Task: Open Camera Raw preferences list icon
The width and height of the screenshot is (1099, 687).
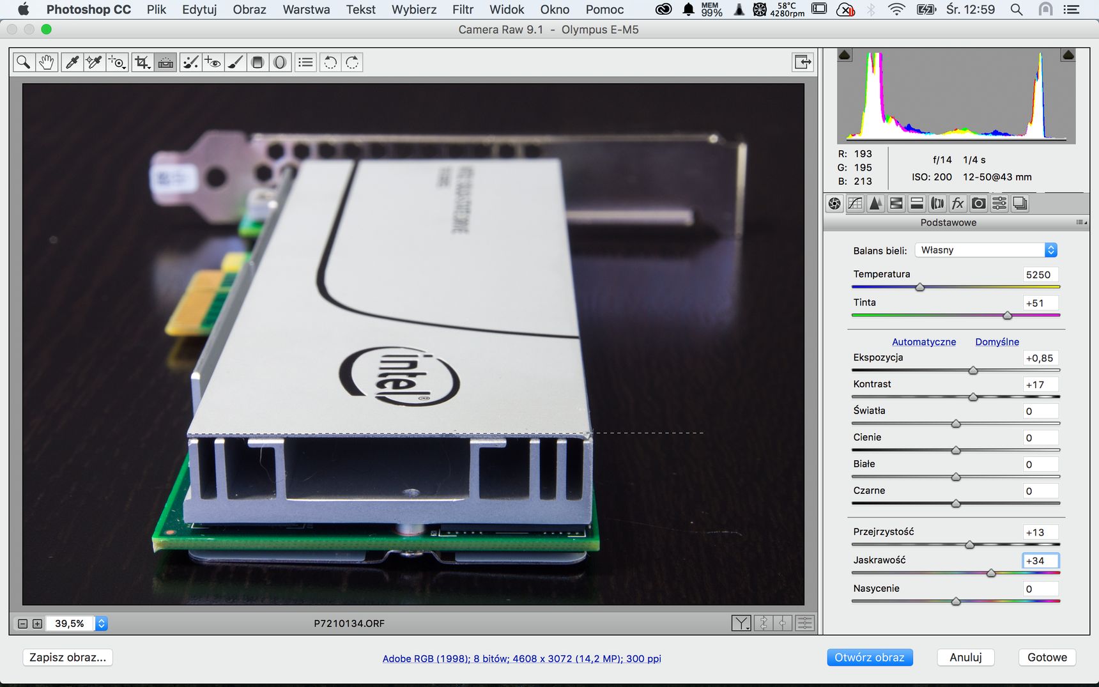Action: click(306, 62)
